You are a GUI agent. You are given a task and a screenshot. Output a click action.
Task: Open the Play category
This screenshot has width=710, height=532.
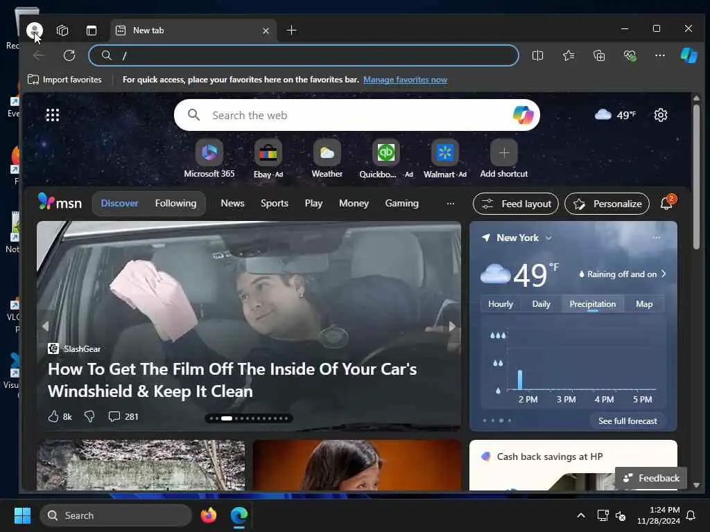313,204
